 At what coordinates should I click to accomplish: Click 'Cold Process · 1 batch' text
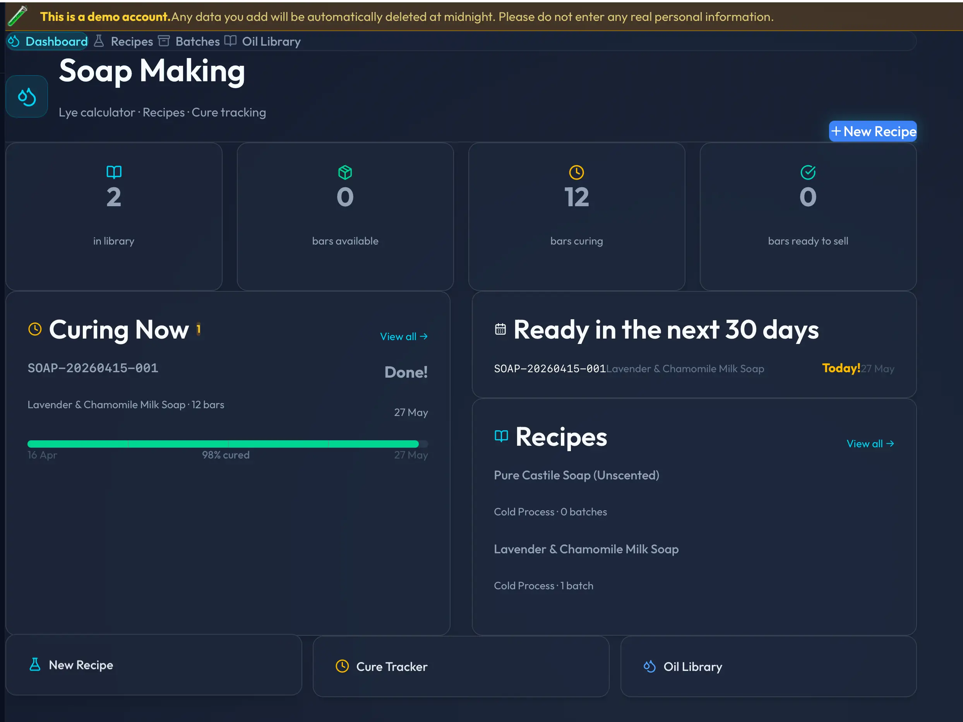pos(543,586)
